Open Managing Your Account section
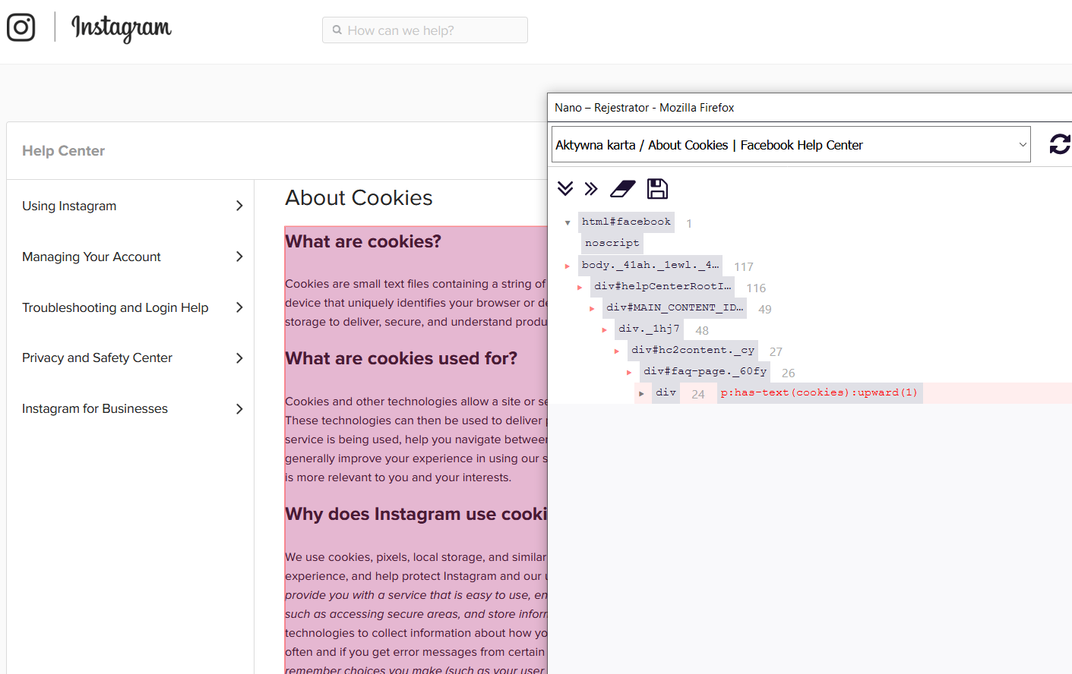Image resolution: width=1072 pixels, height=674 pixels. [x=91, y=257]
